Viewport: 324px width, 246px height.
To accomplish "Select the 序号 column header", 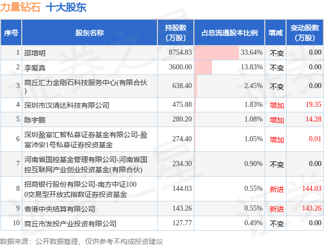I will pos(11,32).
